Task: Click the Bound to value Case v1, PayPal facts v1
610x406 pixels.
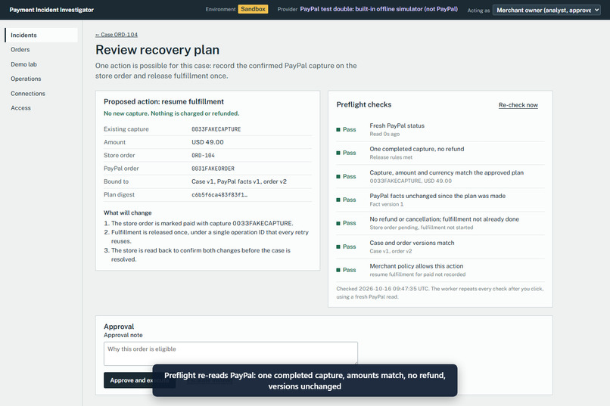Action: tap(239, 181)
